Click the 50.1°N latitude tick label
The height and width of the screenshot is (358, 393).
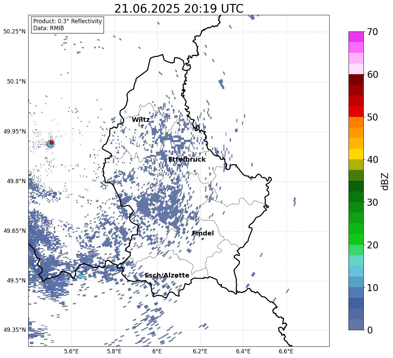(16, 82)
